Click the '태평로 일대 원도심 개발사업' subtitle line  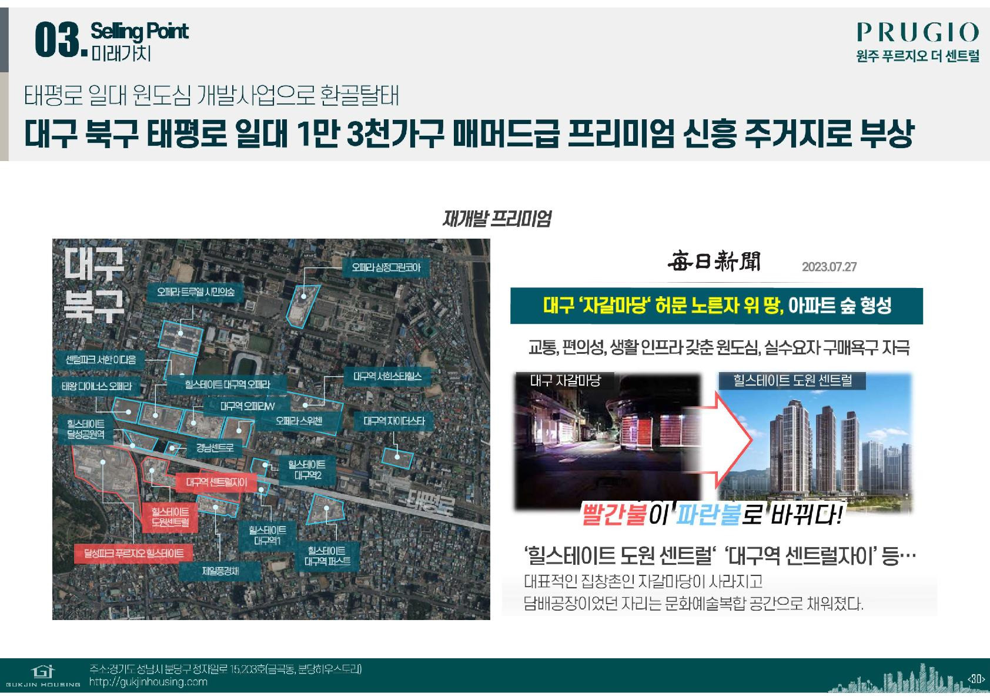point(211,95)
